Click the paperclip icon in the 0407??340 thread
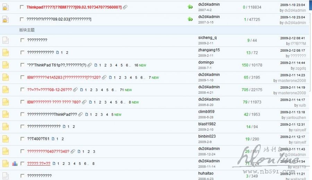This screenshot has width=312, height=180. [x=73, y=151]
